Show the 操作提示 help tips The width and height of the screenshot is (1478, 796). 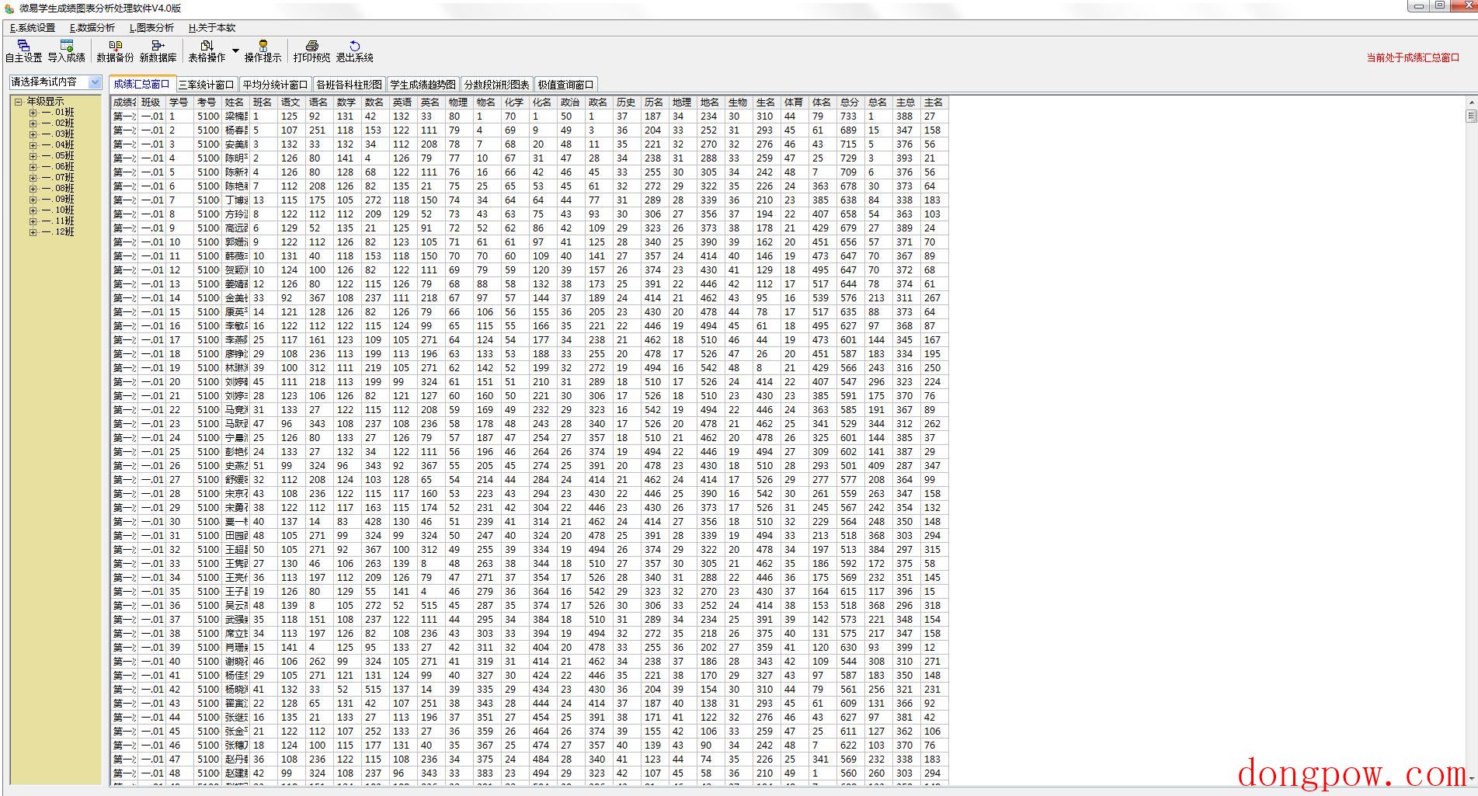pos(263,51)
